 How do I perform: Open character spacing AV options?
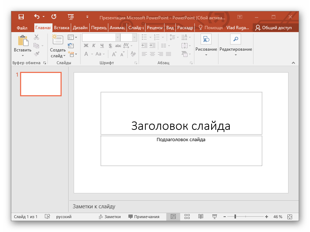click(x=128, y=46)
